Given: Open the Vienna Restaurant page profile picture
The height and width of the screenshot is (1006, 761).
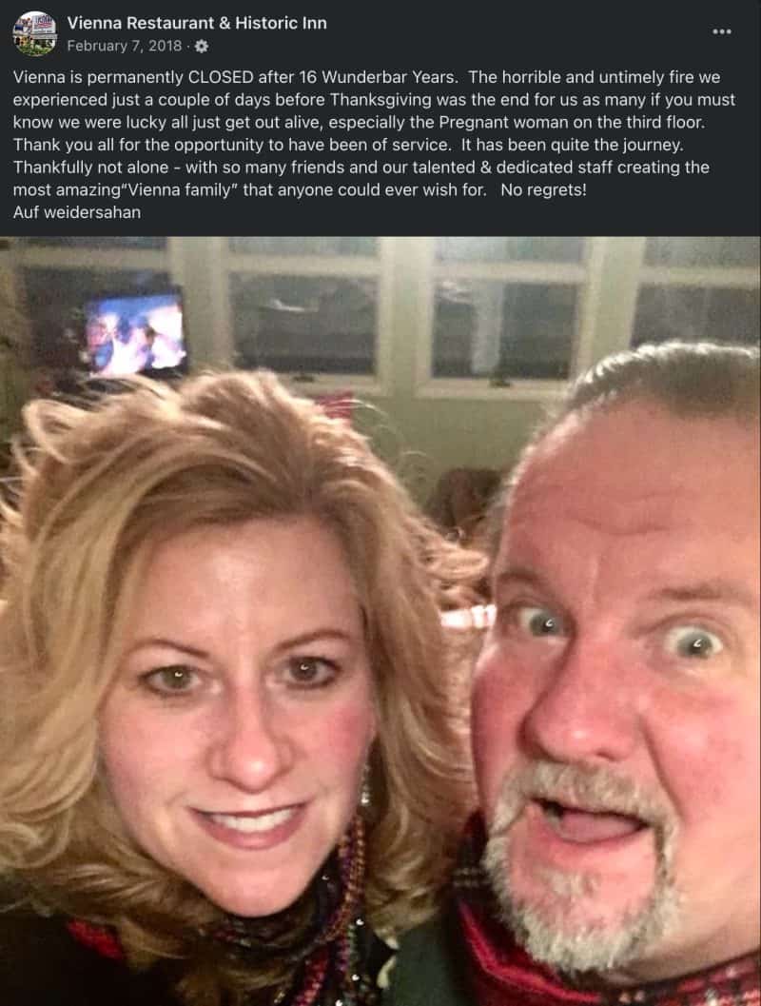Looking at the screenshot, I should click(x=34, y=33).
